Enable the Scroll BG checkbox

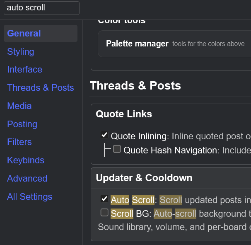104,213
